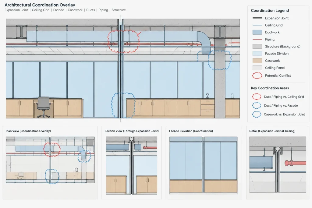
Task: Click the Structure (Background) legend label
Action: tap(282, 47)
